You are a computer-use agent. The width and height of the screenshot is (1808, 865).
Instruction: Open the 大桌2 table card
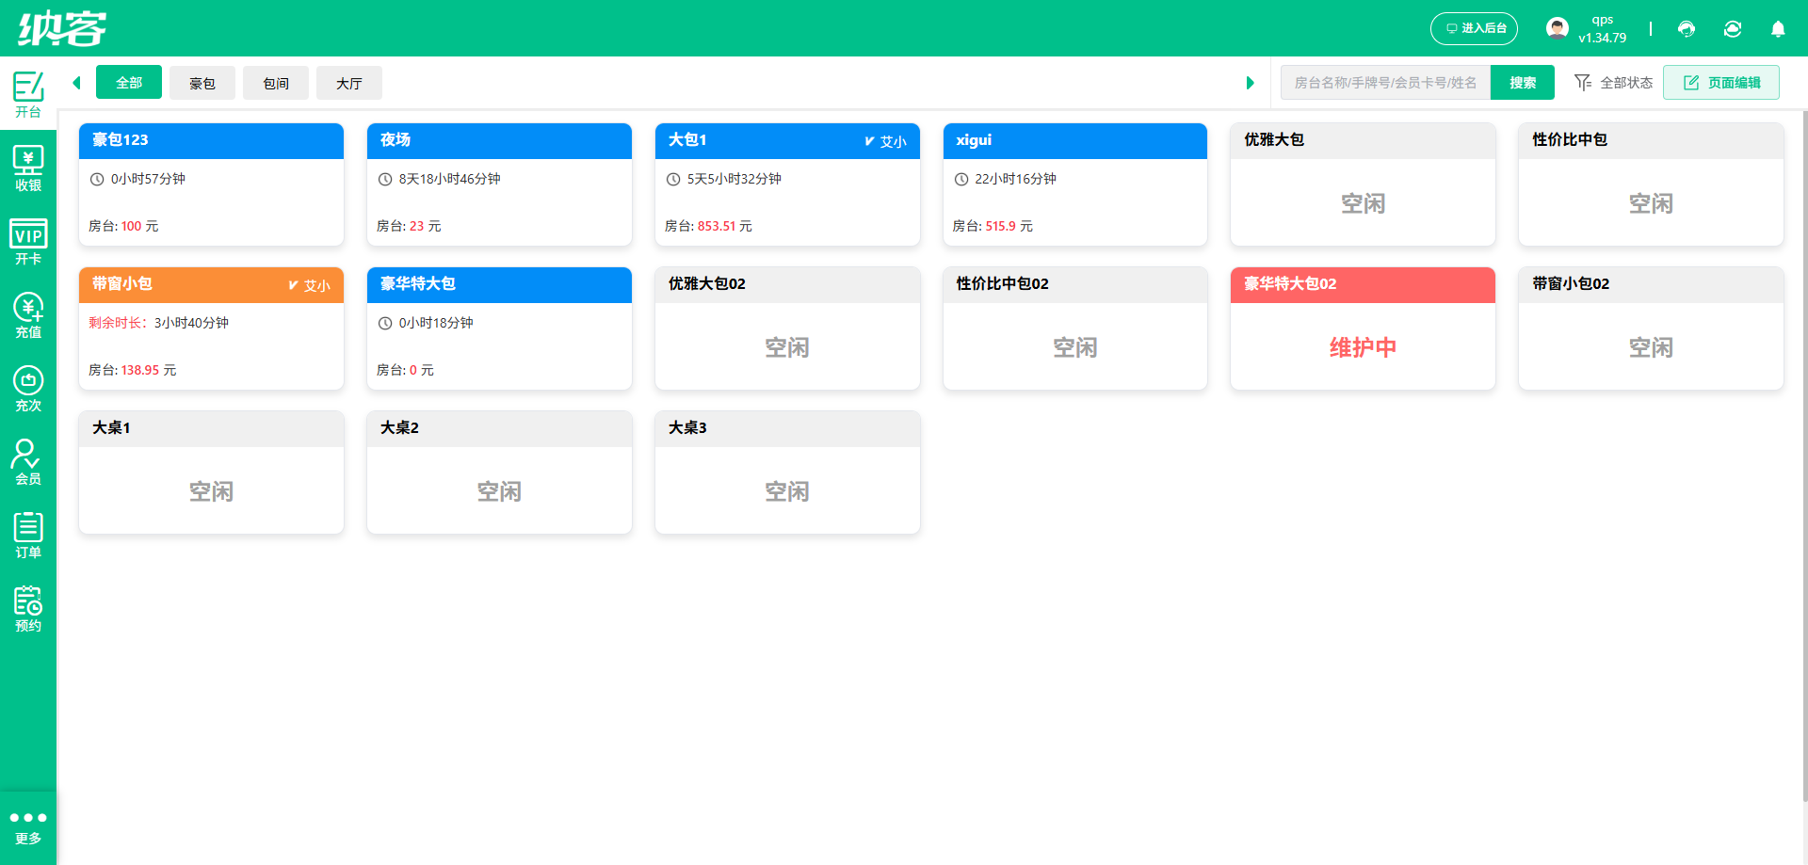(x=499, y=473)
